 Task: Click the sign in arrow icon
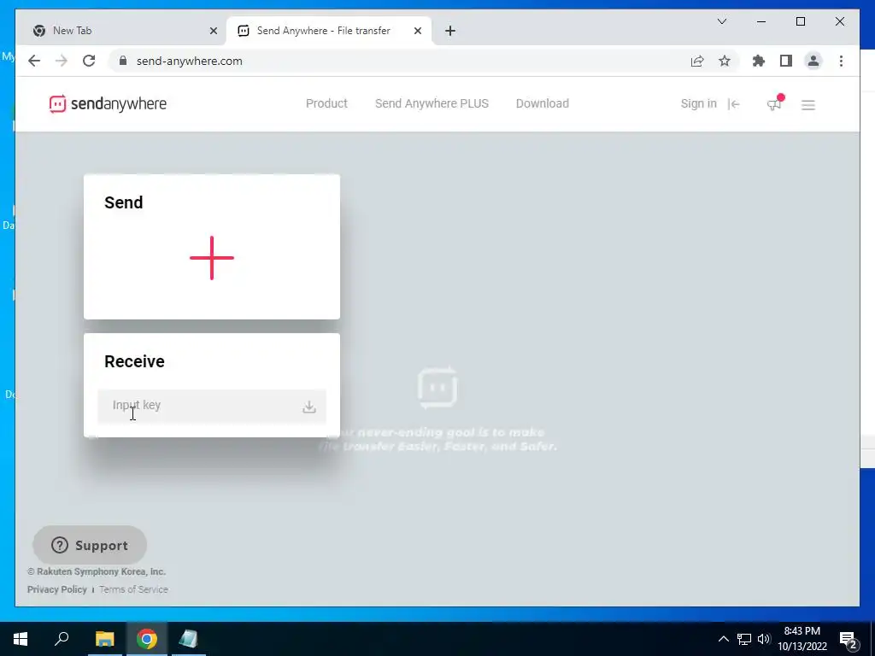click(734, 103)
